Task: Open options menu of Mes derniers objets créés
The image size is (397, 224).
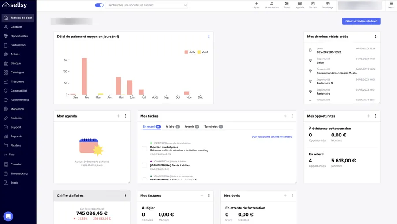Action: pos(375,37)
